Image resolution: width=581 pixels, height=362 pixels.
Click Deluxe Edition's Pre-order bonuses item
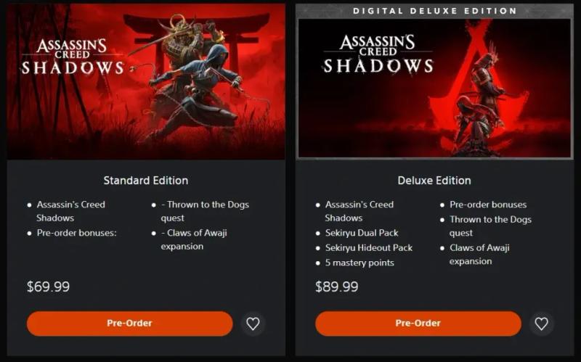coord(488,205)
